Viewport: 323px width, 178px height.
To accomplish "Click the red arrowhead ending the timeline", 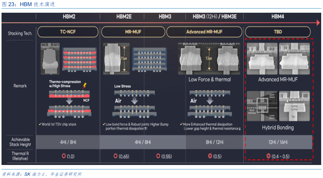I will 318,23.
